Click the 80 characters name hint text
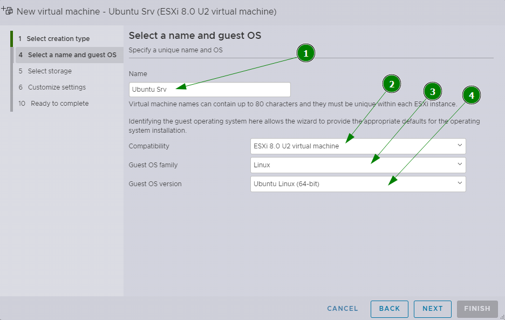The image size is (505, 320). click(x=293, y=104)
